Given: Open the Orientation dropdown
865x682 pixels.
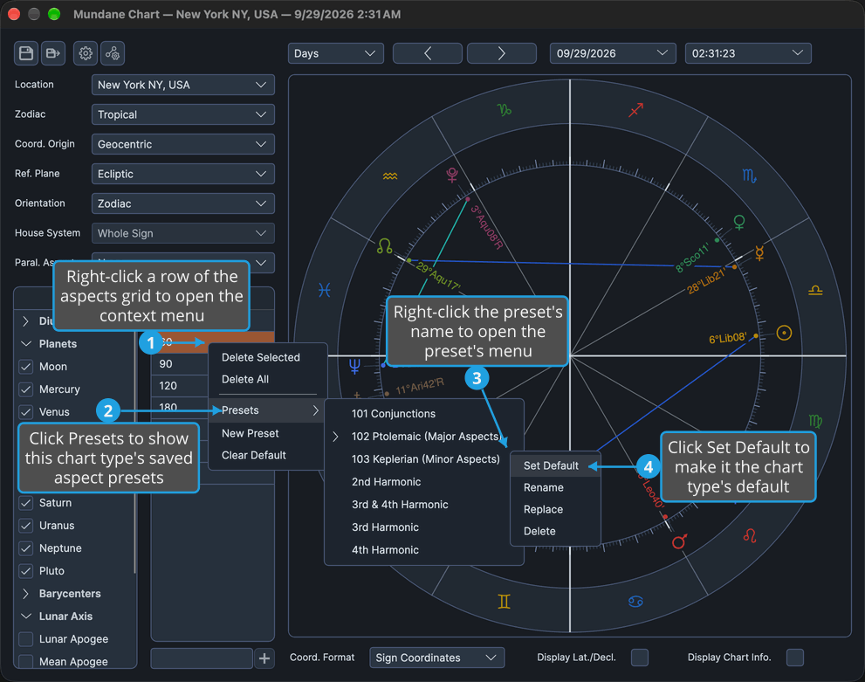Looking at the screenshot, I should click(182, 204).
